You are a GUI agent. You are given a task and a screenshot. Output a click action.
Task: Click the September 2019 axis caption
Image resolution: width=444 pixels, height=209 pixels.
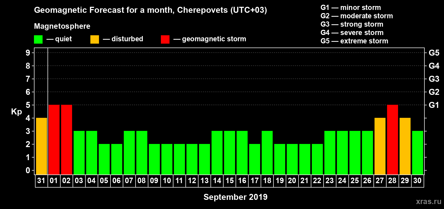(x=236, y=197)
